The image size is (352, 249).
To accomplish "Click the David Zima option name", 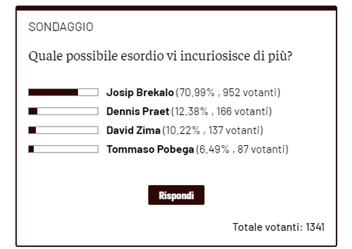I will click(x=133, y=130).
